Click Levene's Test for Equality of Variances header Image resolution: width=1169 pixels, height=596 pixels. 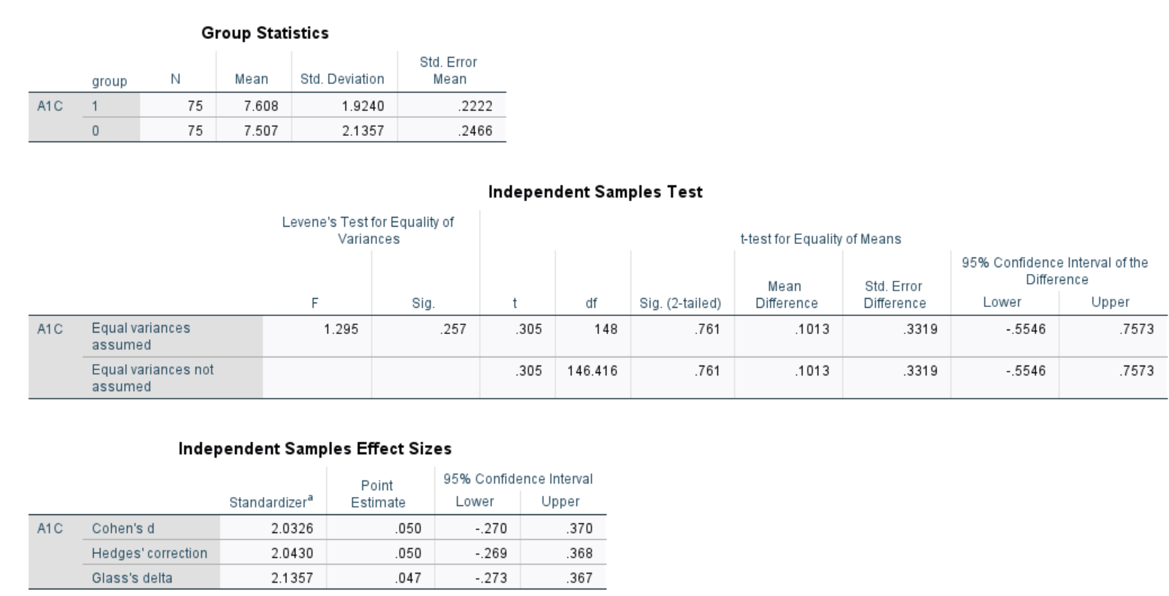tap(368, 230)
